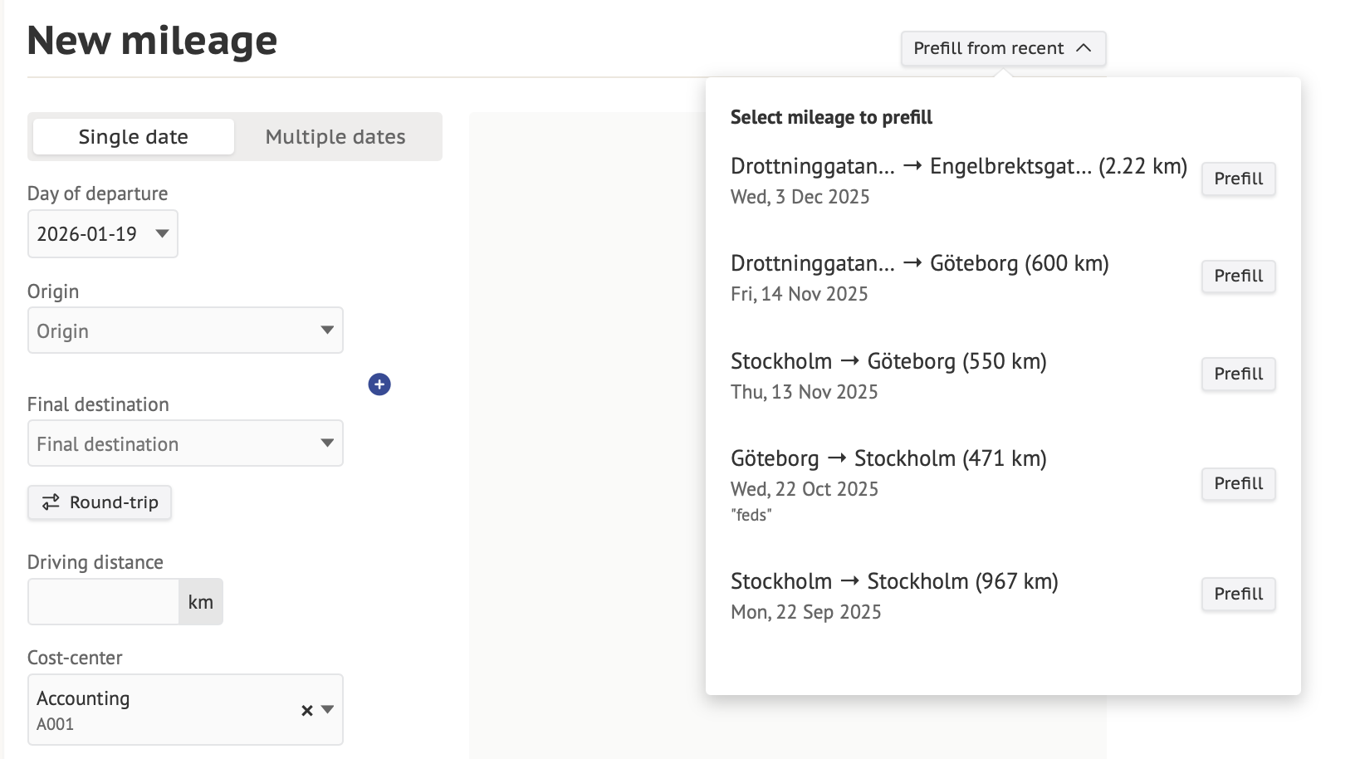Clear the Accounting cost-center with the X icon
Screen dimensions: 1360x759
[307, 710]
